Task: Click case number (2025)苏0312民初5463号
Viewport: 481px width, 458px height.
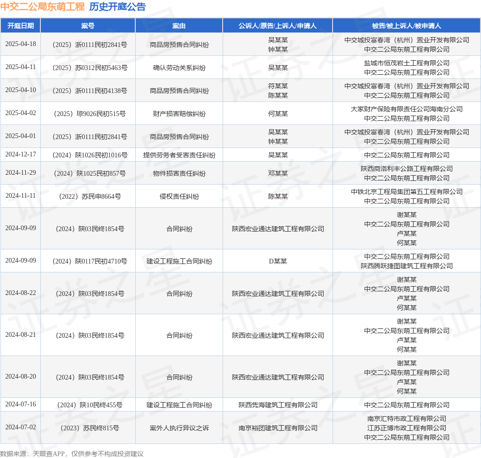Action: coord(90,68)
